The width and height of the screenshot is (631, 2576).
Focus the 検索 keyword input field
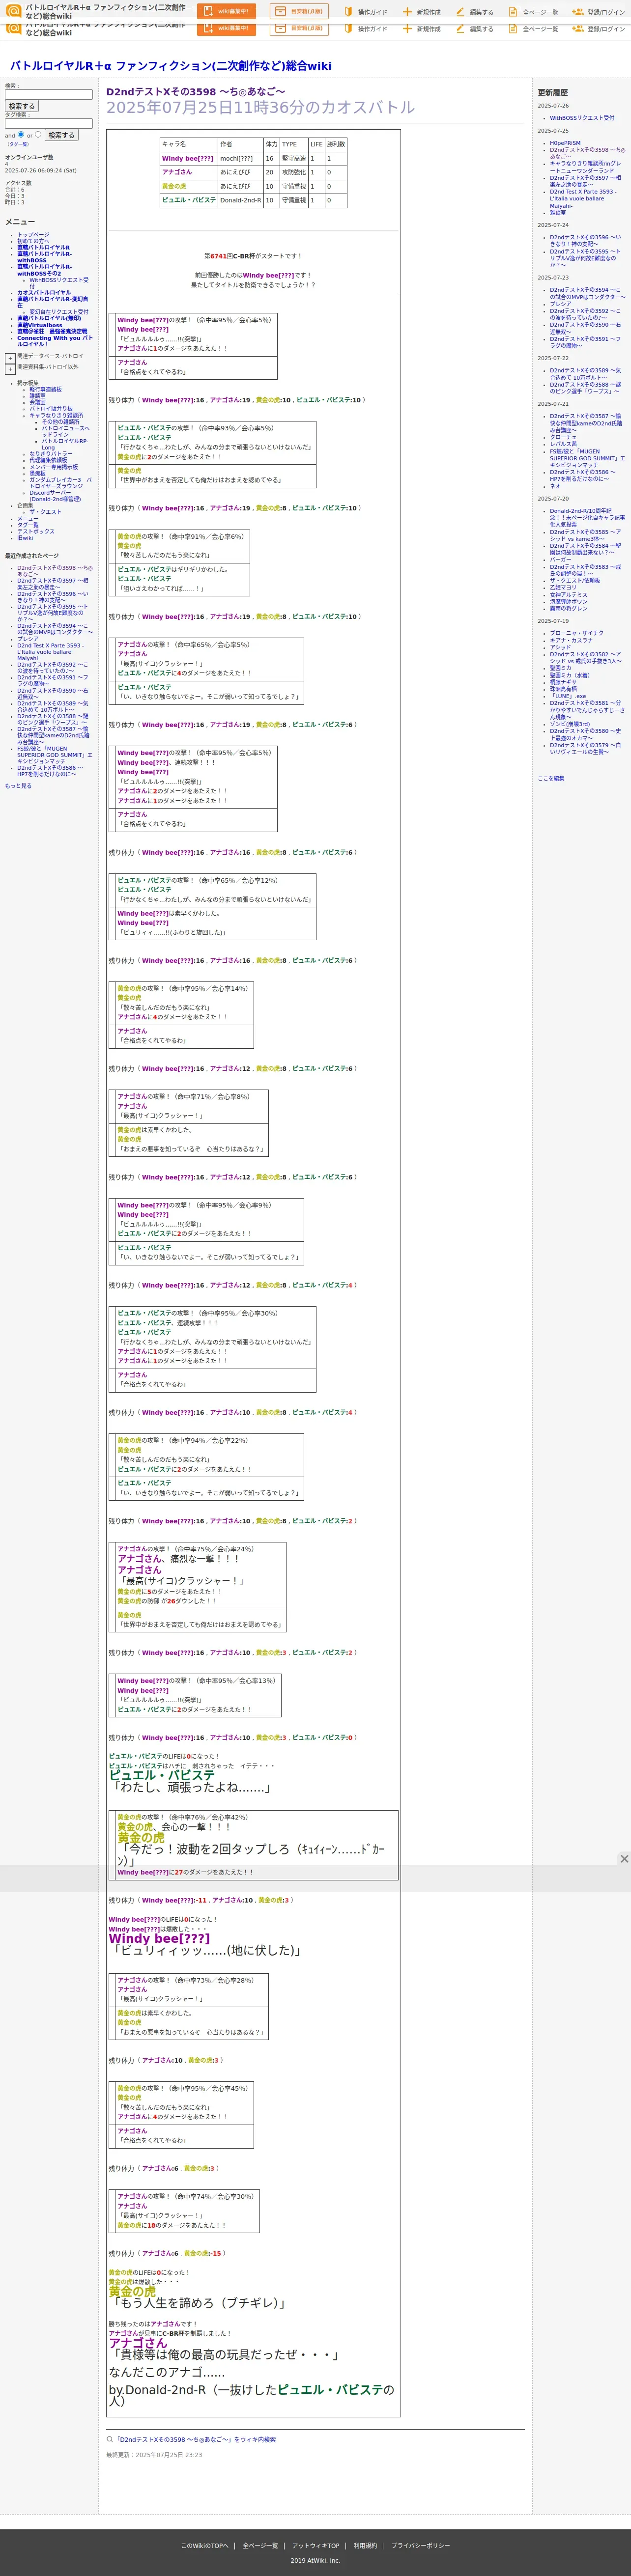click(x=48, y=95)
